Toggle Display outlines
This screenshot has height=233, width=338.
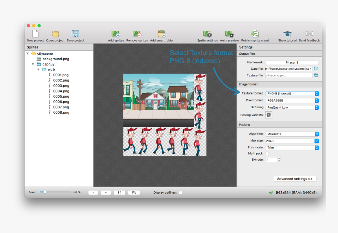(180, 192)
